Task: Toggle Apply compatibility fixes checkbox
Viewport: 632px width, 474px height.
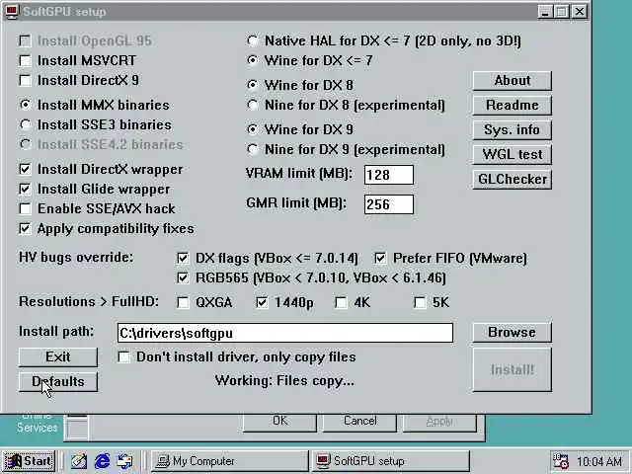Action: 25,228
